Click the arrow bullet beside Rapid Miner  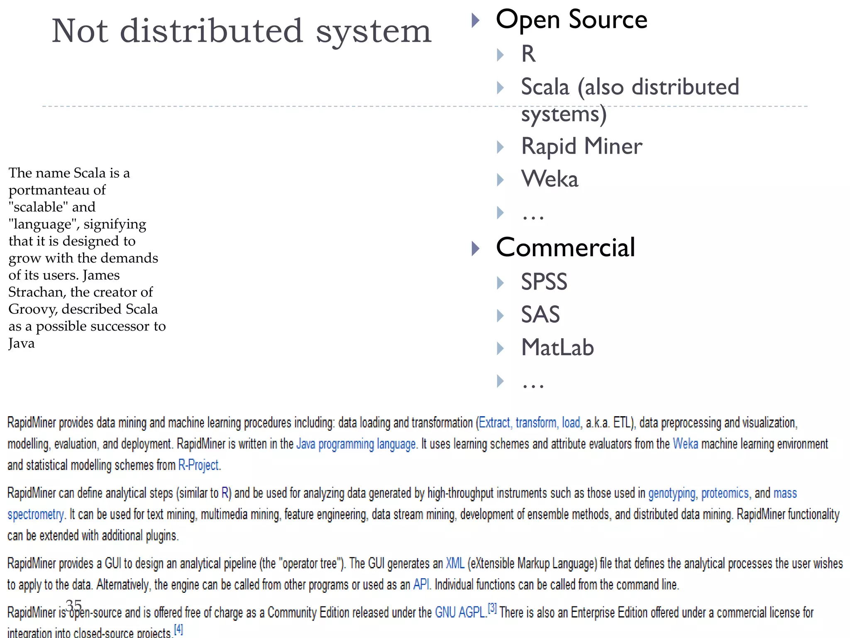coord(501,147)
